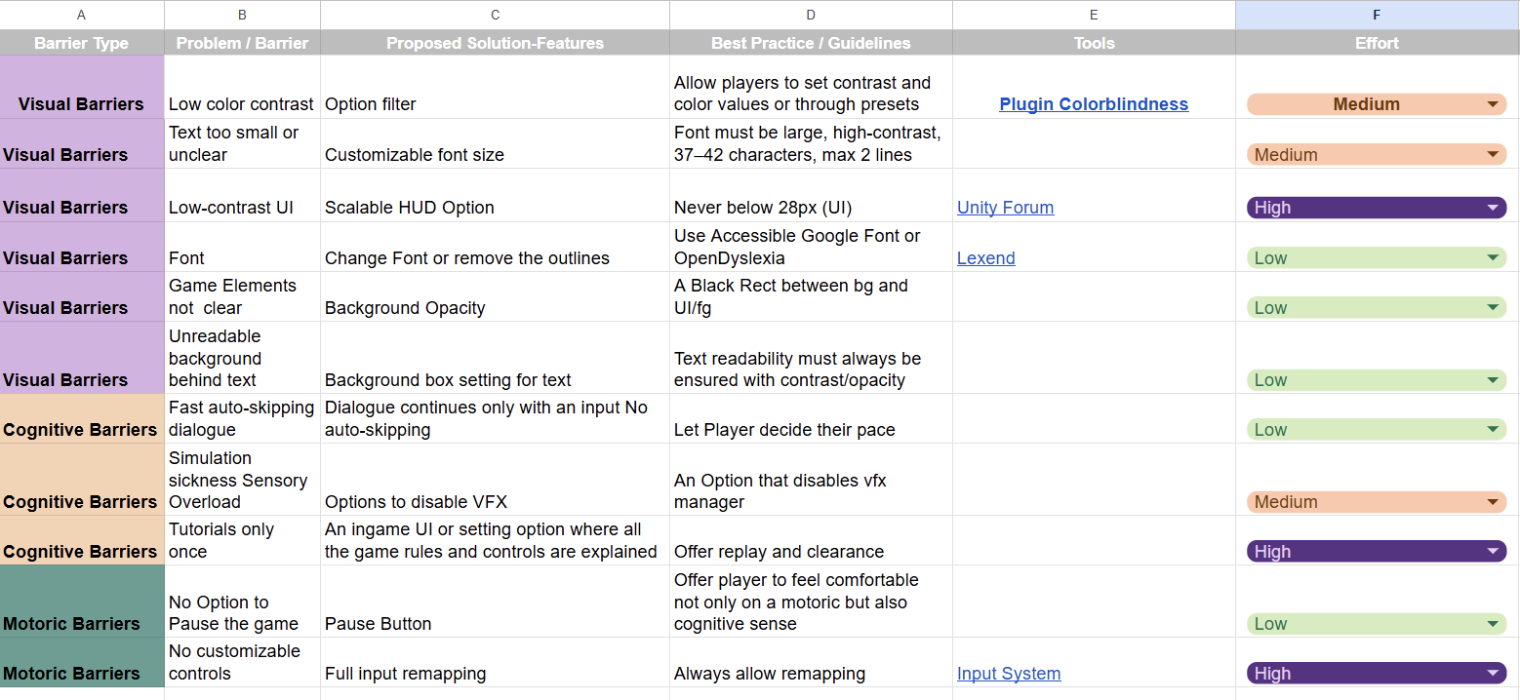This screenshot has width=1520, height=700.
Task: Expand Effort dropdown for Full input remapping row
Action: (1492, 674)
